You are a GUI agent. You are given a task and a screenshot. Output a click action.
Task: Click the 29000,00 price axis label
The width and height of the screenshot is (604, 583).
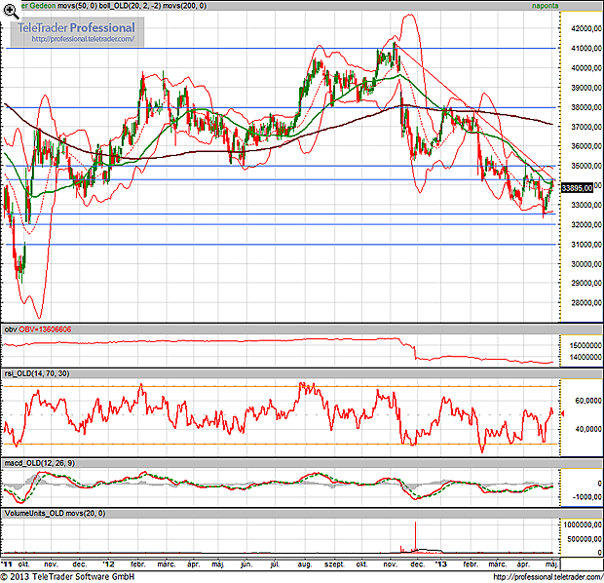point(586,283)
